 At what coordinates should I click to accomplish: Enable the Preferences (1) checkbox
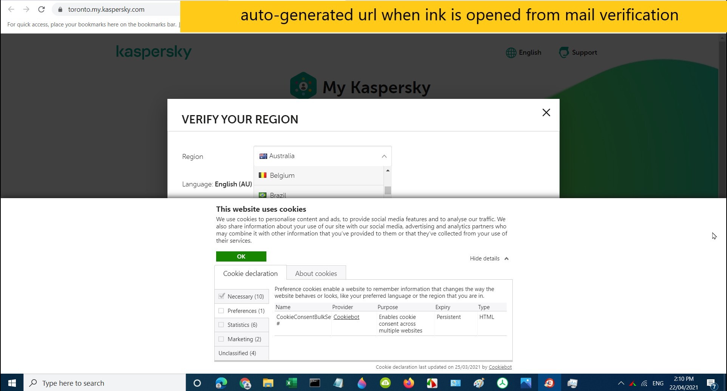[221, 311]
